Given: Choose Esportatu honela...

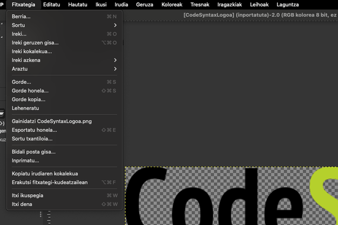Looking at the screenshot, I should point(65,130).
